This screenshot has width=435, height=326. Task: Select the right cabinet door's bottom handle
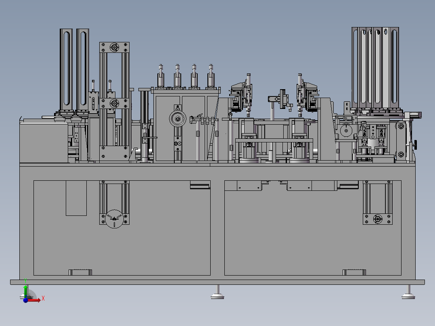[354, 272]
